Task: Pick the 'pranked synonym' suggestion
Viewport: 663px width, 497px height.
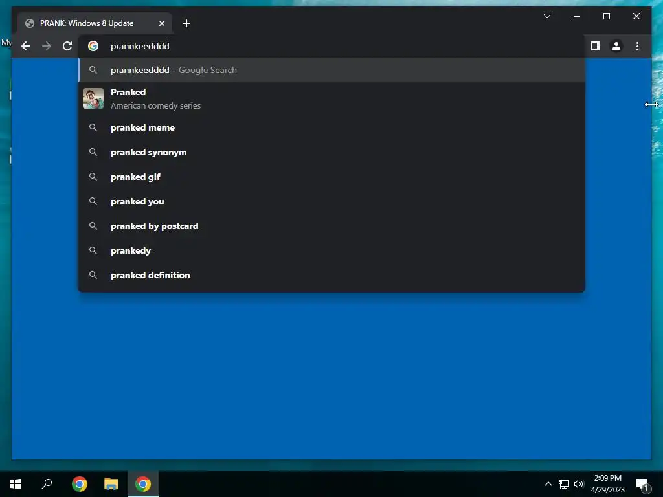Action: pyautogui.click(x=331, y=152)
